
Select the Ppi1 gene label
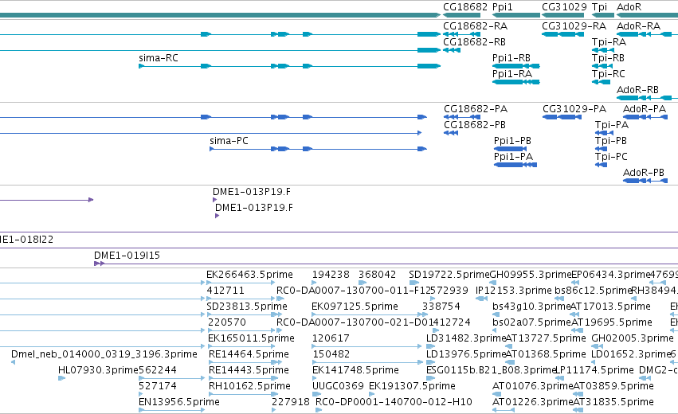coord(503,7)
